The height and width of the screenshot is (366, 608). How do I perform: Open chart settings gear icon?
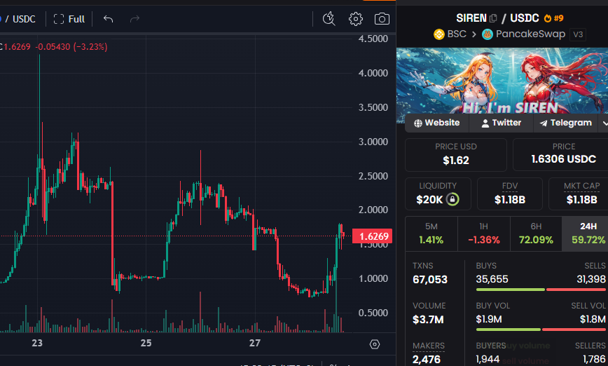click(x=356, y=19)
